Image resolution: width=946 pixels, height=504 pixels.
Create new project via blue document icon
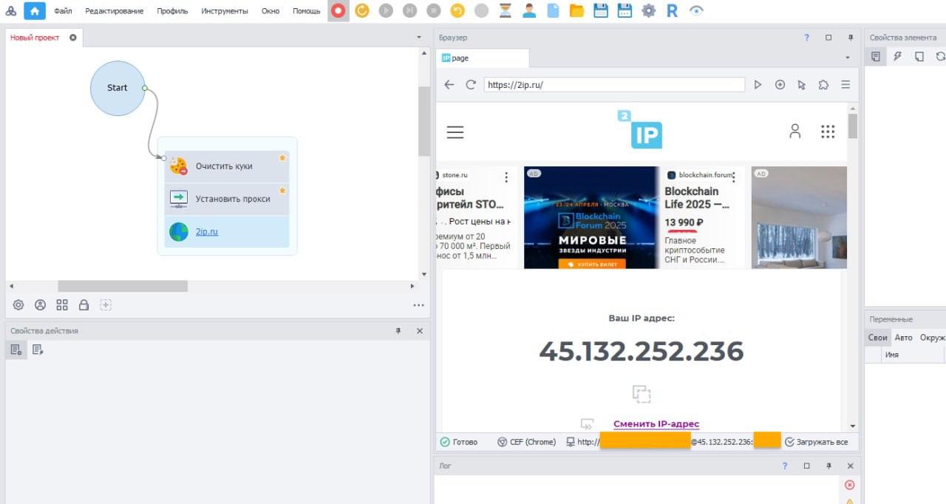(x=553, y=11)
